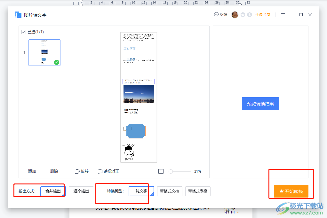Image resolution: width=327 pixels, height=218 pixels.
Task: Click the 旋转 rotate icon
Action: (x=77, y=171)
